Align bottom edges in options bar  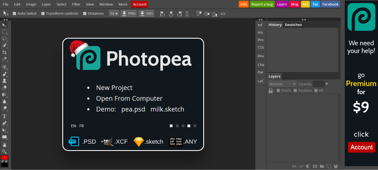coord(215,14)
